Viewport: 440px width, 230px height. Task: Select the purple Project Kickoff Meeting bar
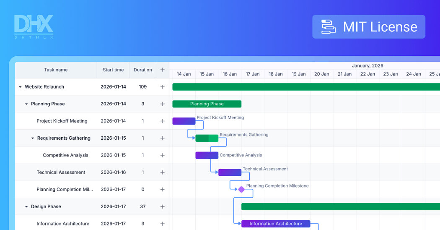click(184, 121)
